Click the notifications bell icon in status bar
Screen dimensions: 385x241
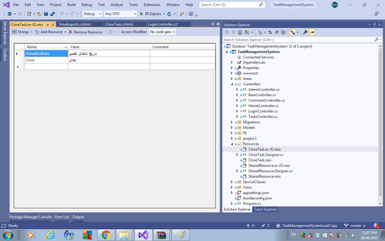point(375,226)
